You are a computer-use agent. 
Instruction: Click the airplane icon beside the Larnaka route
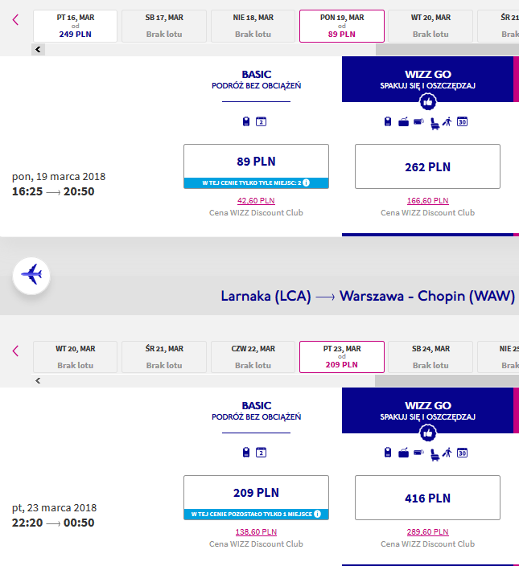pos(31,276)
